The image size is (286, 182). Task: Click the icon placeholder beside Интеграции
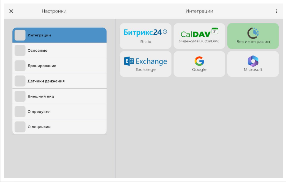click(20, 35)
